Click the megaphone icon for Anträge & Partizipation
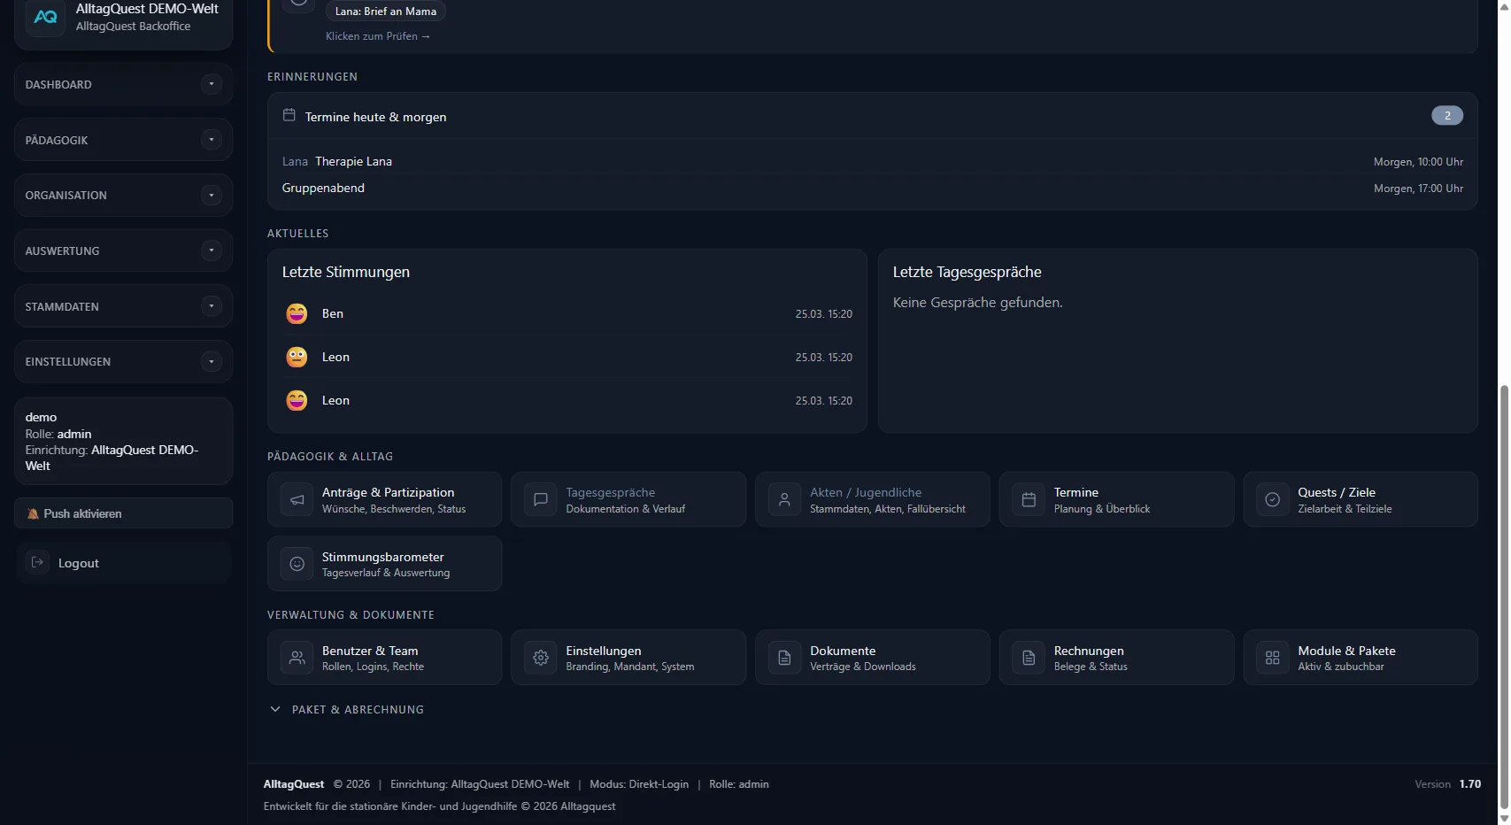The image size is (1511, 825). (x=297, y=500)
